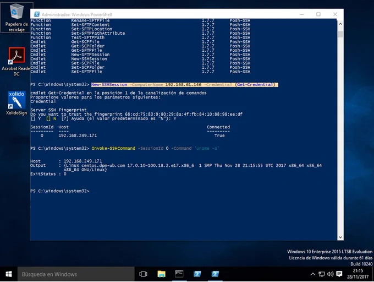Open the volume control tray icon
The width and height of the screenshot is (374, 282).
[331, 274]
